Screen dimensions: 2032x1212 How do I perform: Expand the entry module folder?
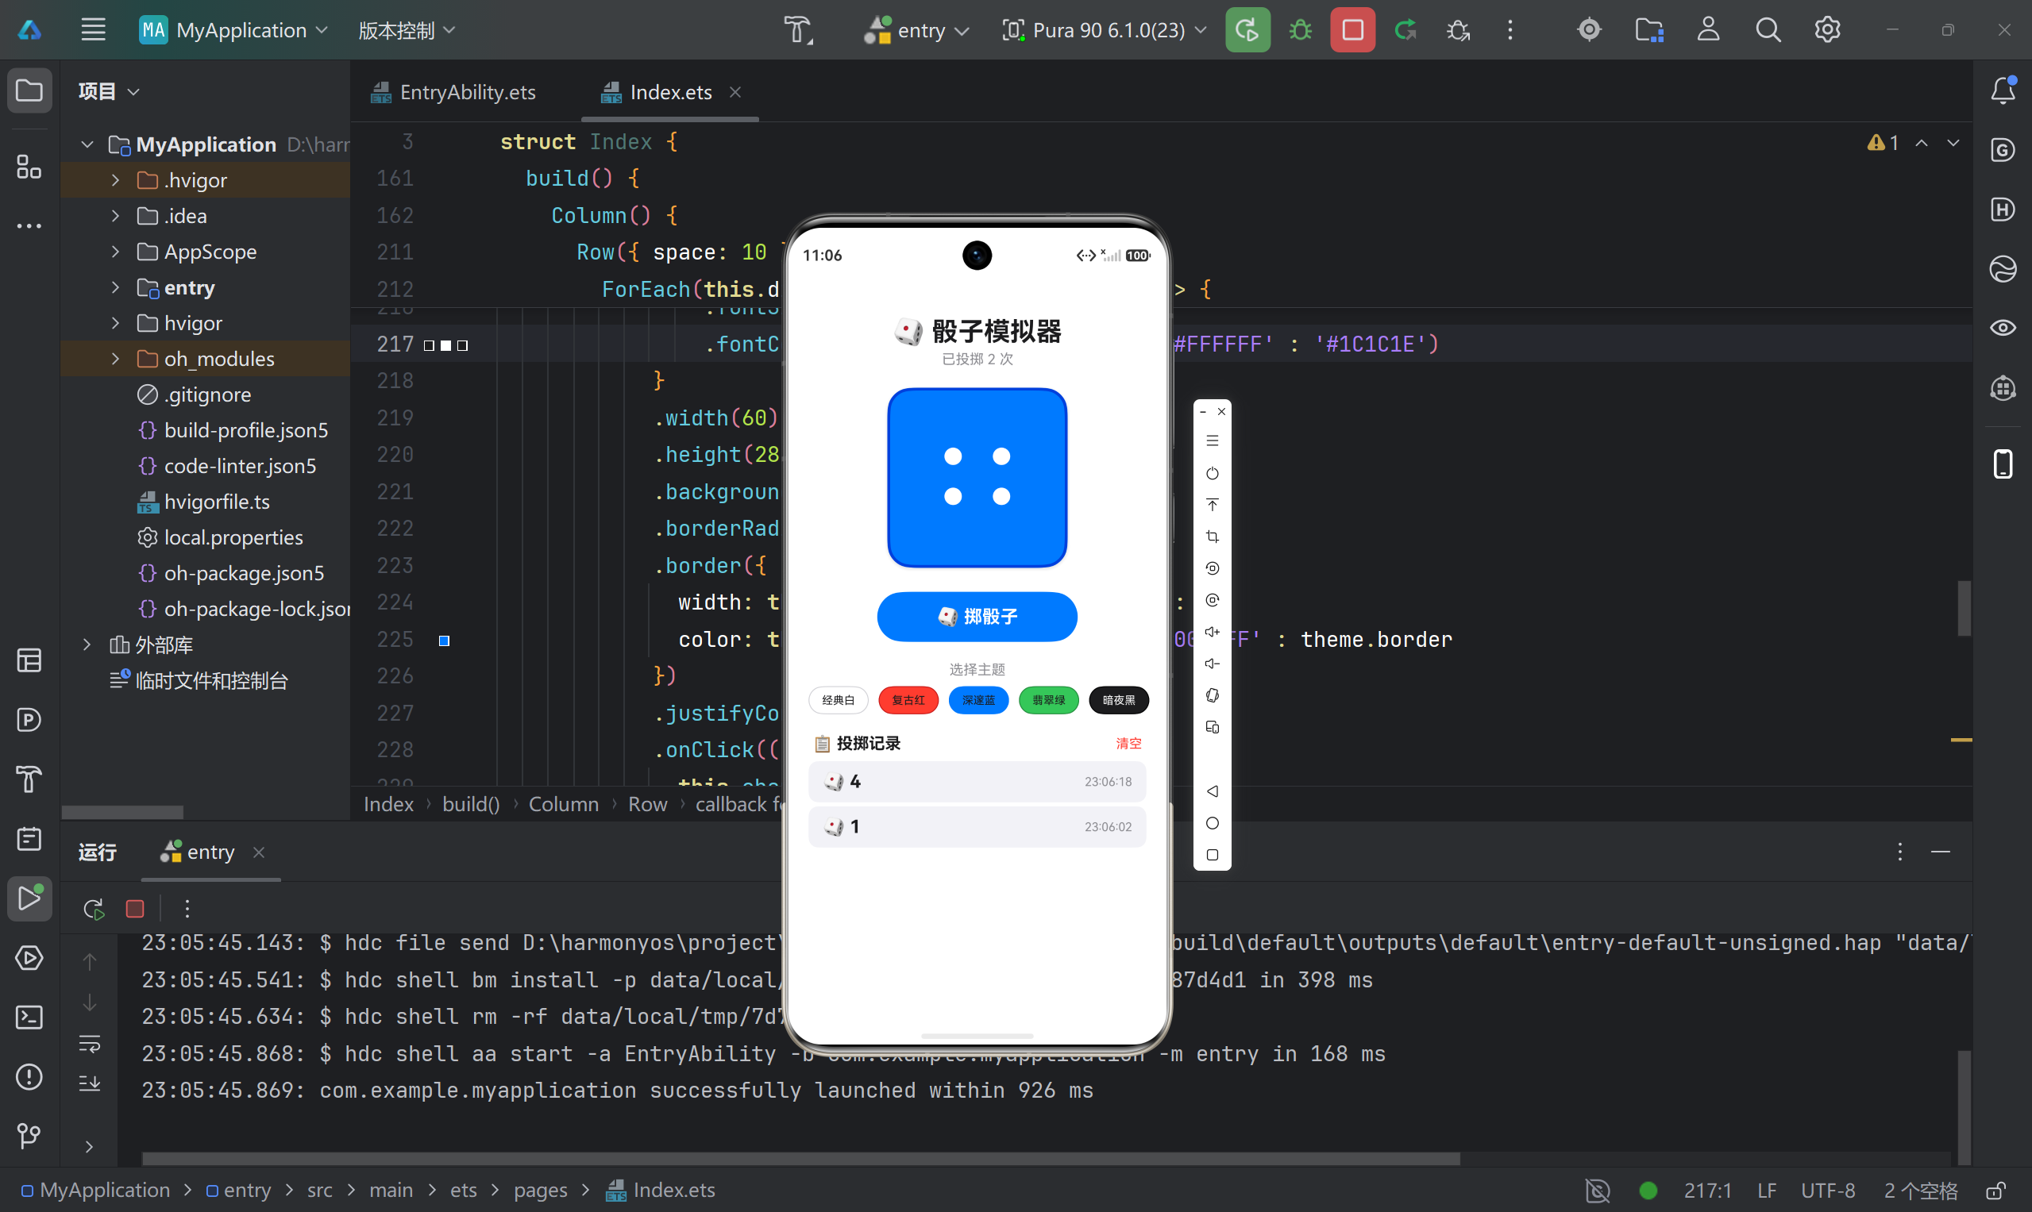pos(115,287)
